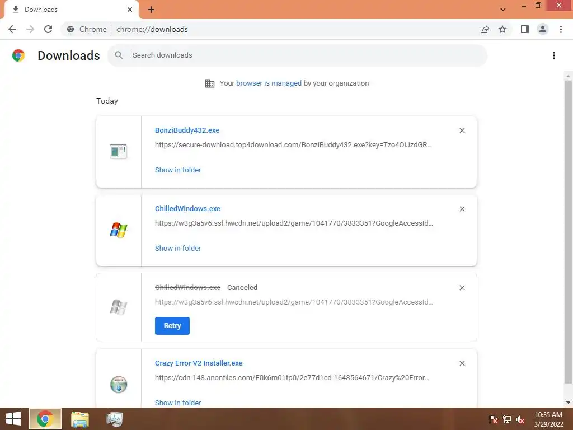
Task: Show BonziBuddy432.exe in folder
Action: click(178, 170)
